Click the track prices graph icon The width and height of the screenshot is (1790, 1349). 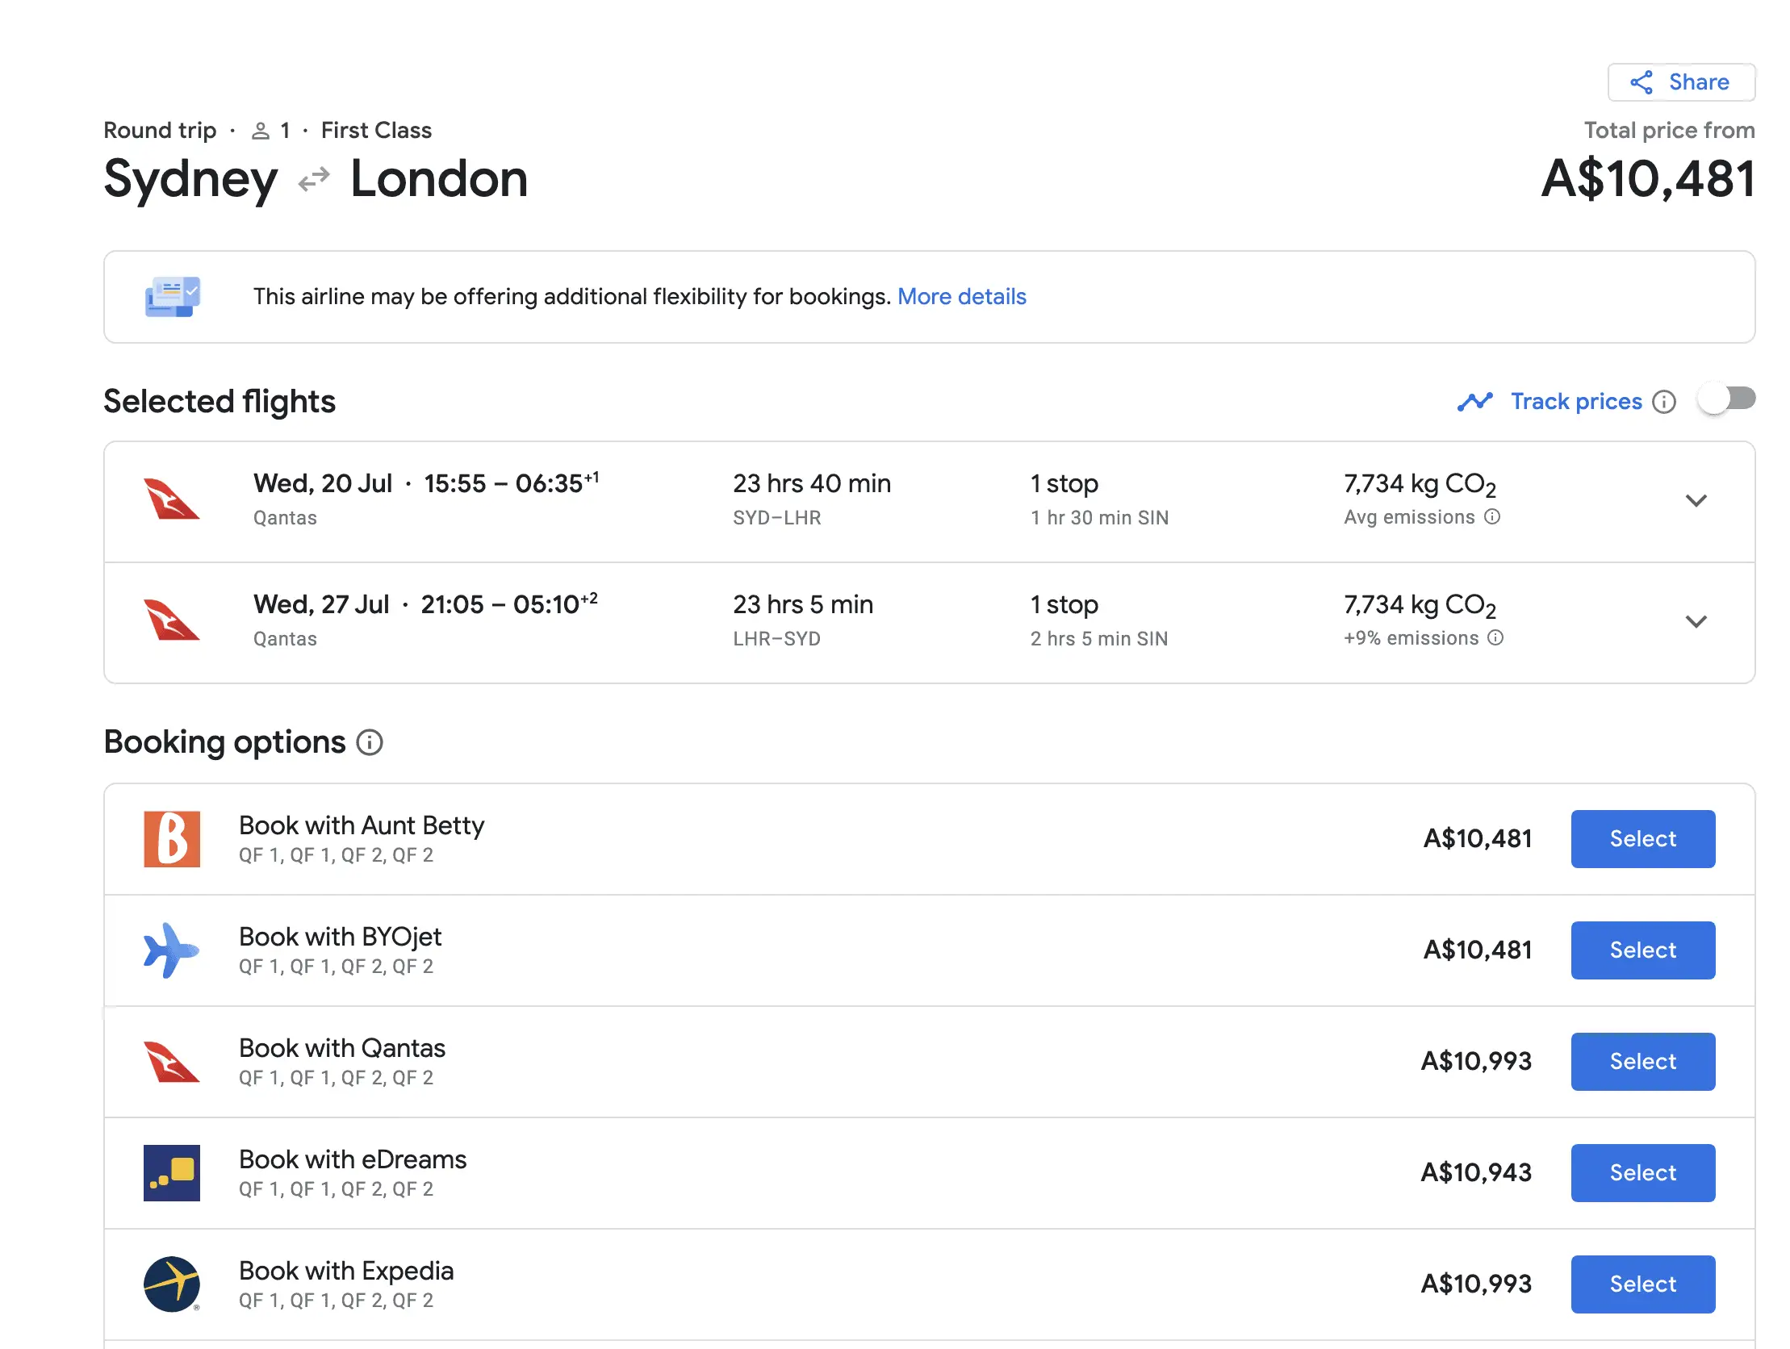click(x=1474, y=401)
